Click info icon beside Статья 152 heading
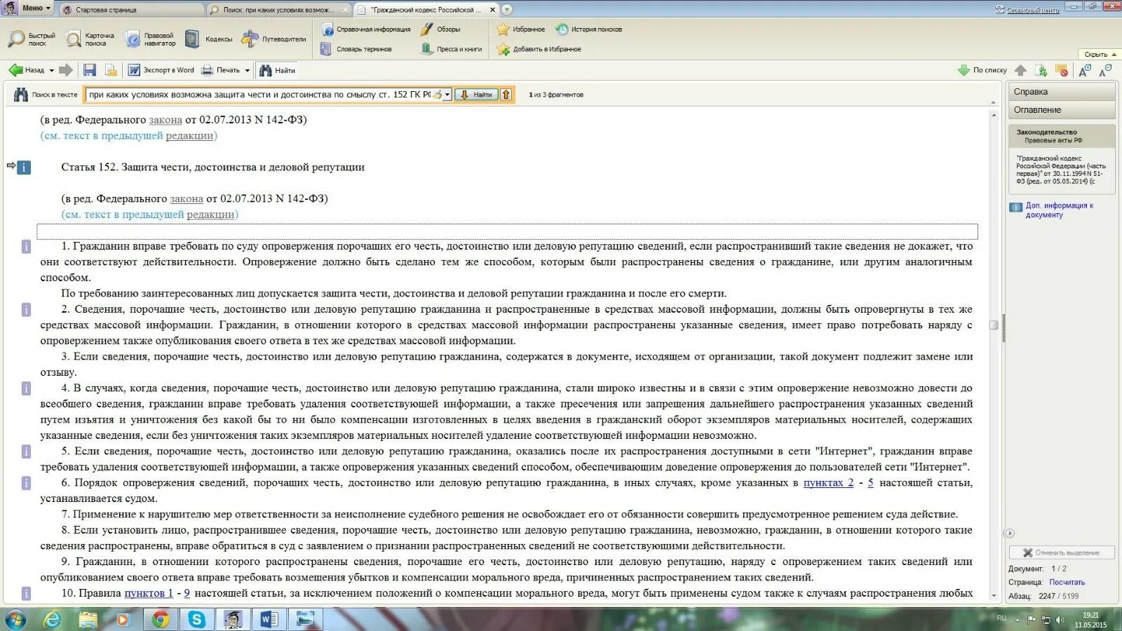 pyautogui.click(x=24, y=167)
